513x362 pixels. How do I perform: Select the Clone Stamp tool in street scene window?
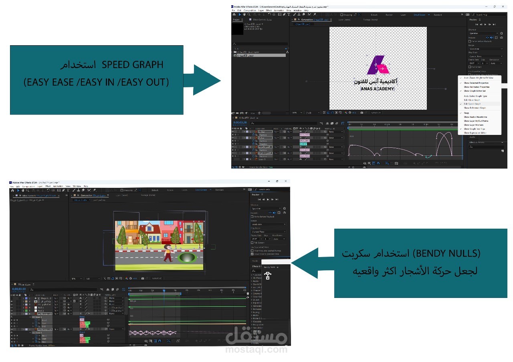(79, 191)
